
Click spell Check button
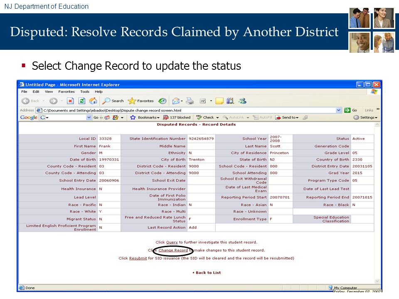click(x=205, y=118)
